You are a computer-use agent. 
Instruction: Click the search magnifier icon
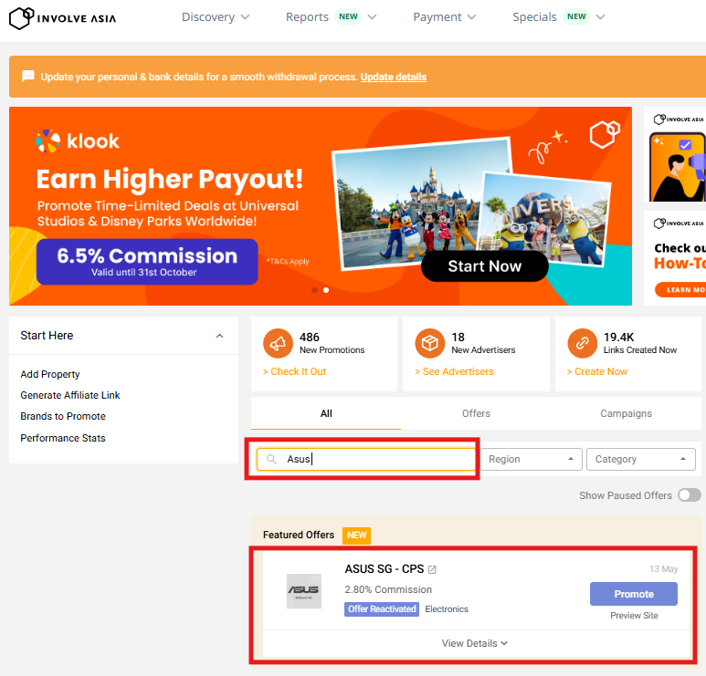(271, 460)
